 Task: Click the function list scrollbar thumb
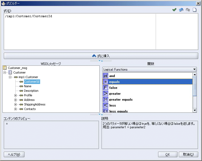pos(195,86)
